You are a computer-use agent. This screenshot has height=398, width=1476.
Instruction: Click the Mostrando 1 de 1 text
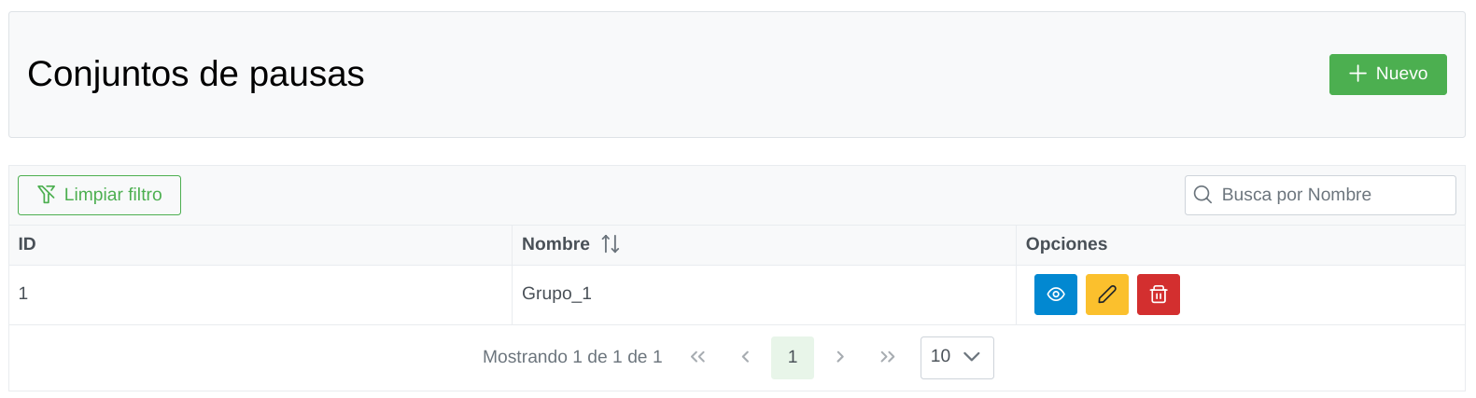[x=571, y=357]
